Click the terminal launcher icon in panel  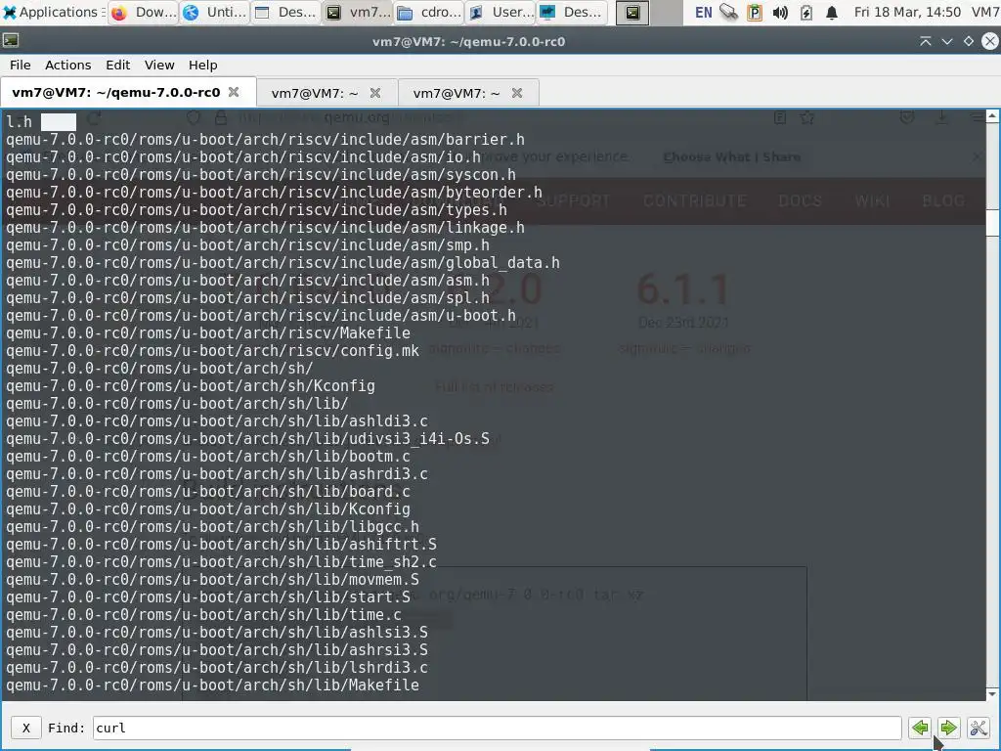click(x=632, y=13)
